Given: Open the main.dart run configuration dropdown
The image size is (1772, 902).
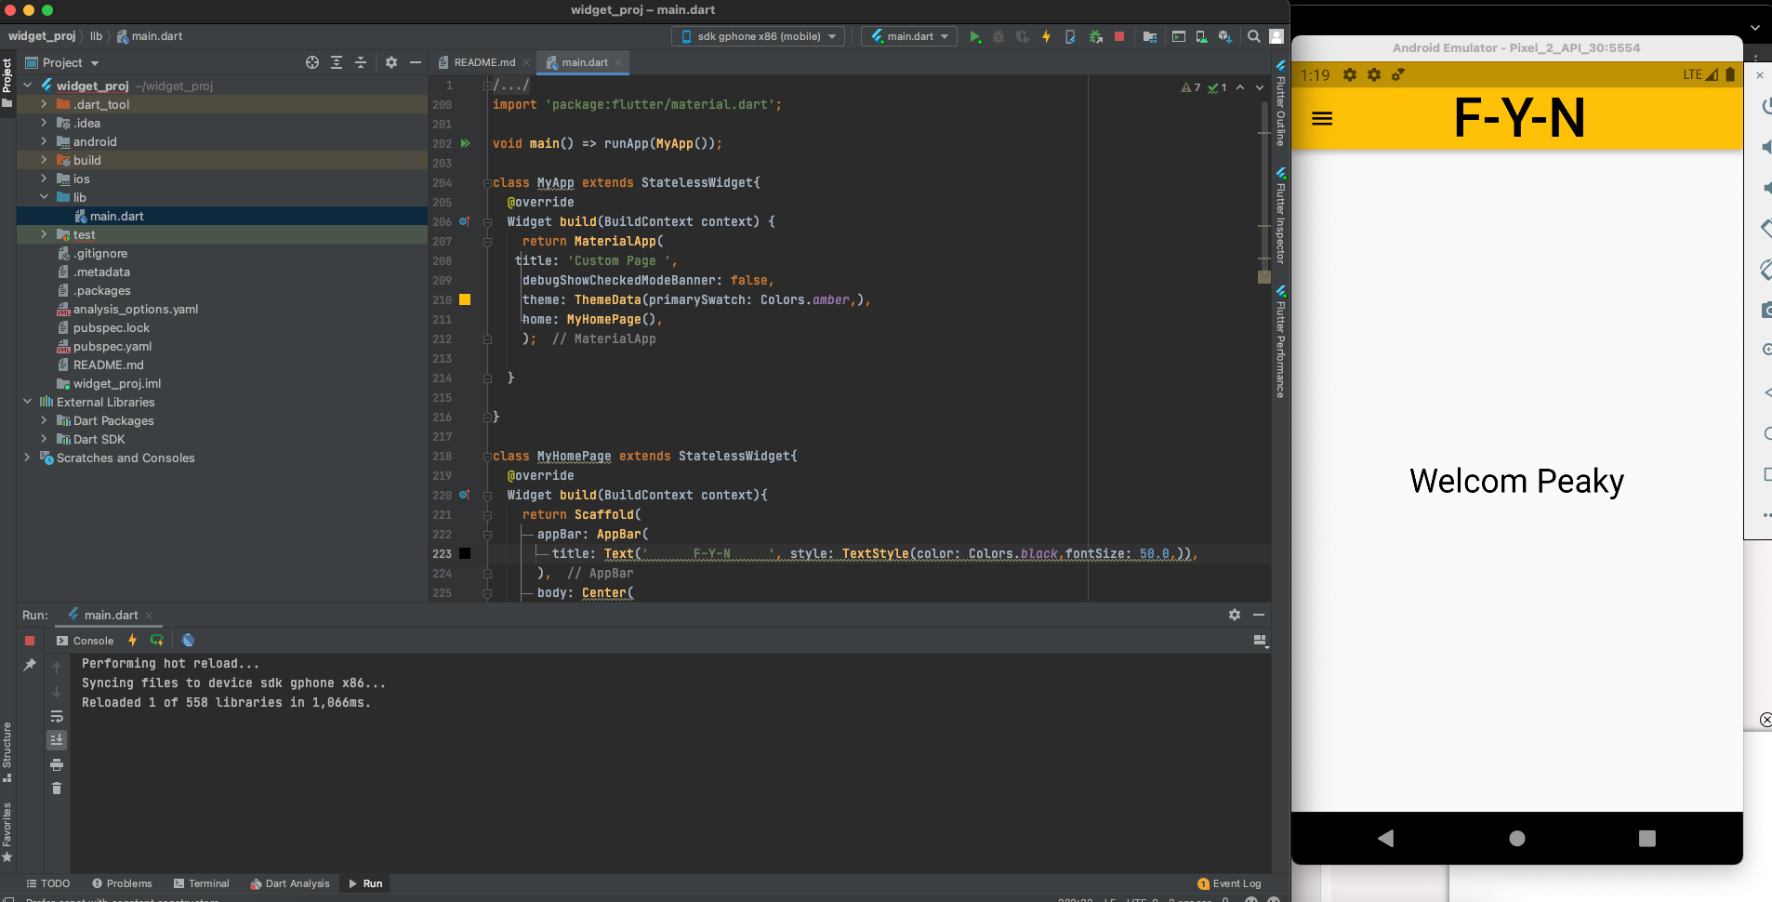Looking at the screenshot, I should click(909, 36).
